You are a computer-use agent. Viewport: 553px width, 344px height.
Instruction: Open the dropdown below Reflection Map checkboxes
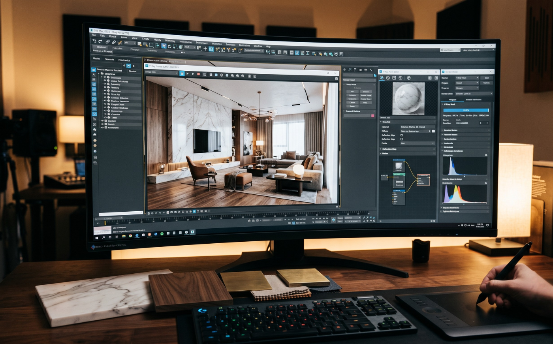tap(418, 143)
